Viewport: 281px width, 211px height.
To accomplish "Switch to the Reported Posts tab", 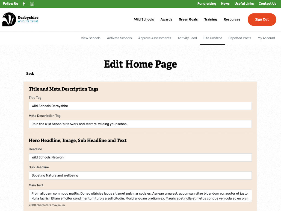I will 239,38.
